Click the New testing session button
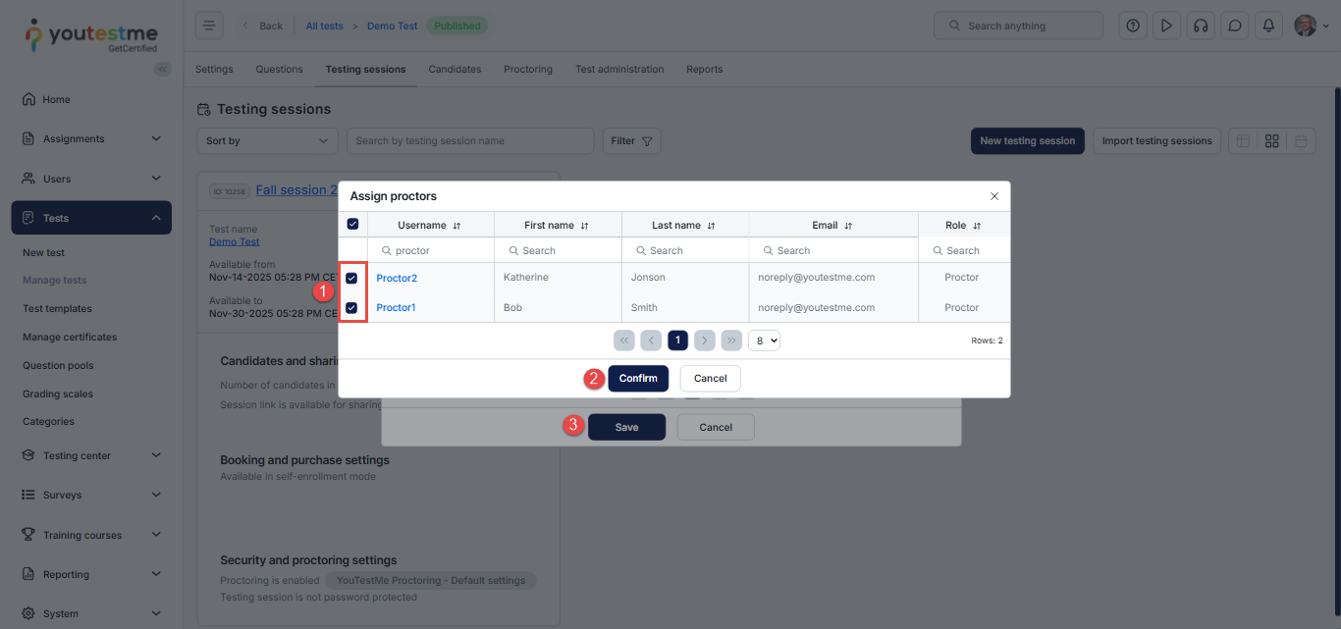The height and width of the screenshot is (629, 1341). pos(1028,141)
